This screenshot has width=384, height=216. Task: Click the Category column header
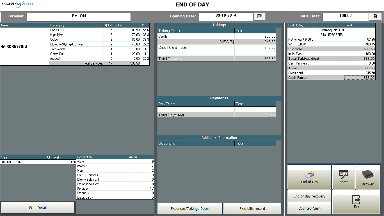coord(76,25)
